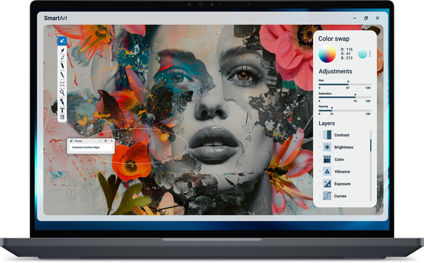Close the Prompt window

click(112, 141)
